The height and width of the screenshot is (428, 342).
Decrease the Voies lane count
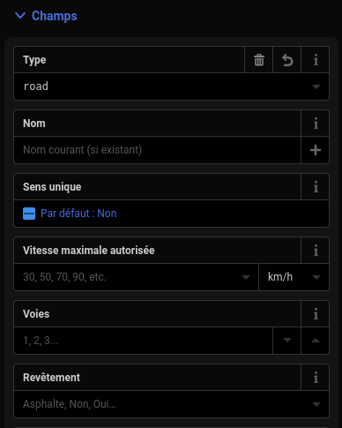[287, 341]
